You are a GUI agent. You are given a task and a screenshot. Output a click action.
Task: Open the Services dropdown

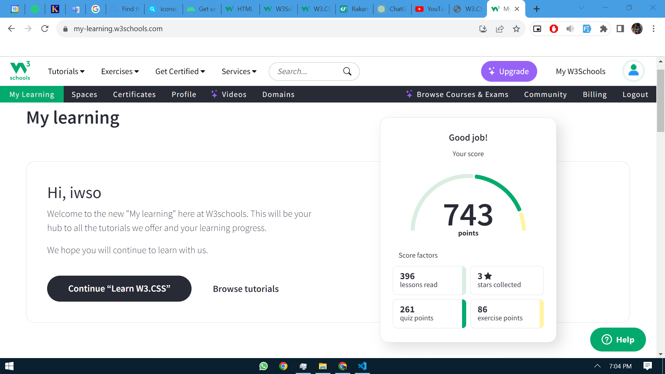[x=239, y=71]
